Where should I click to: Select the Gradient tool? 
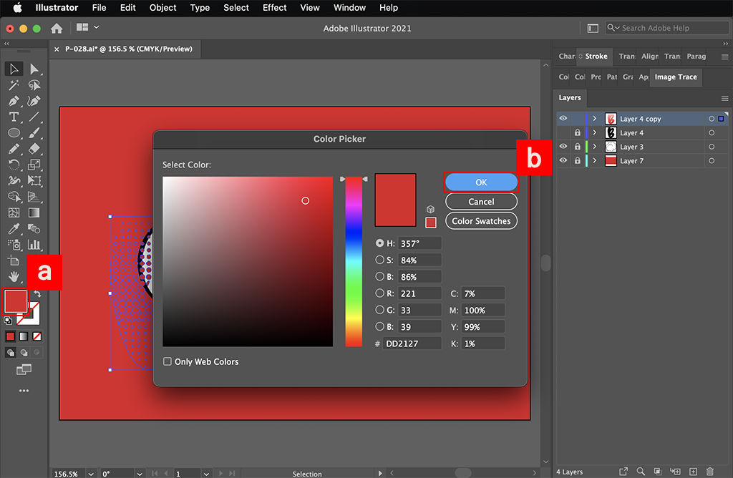34,213
